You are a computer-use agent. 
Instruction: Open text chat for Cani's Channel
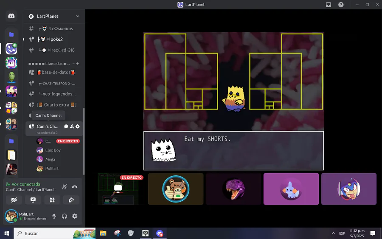pos(66,127)
